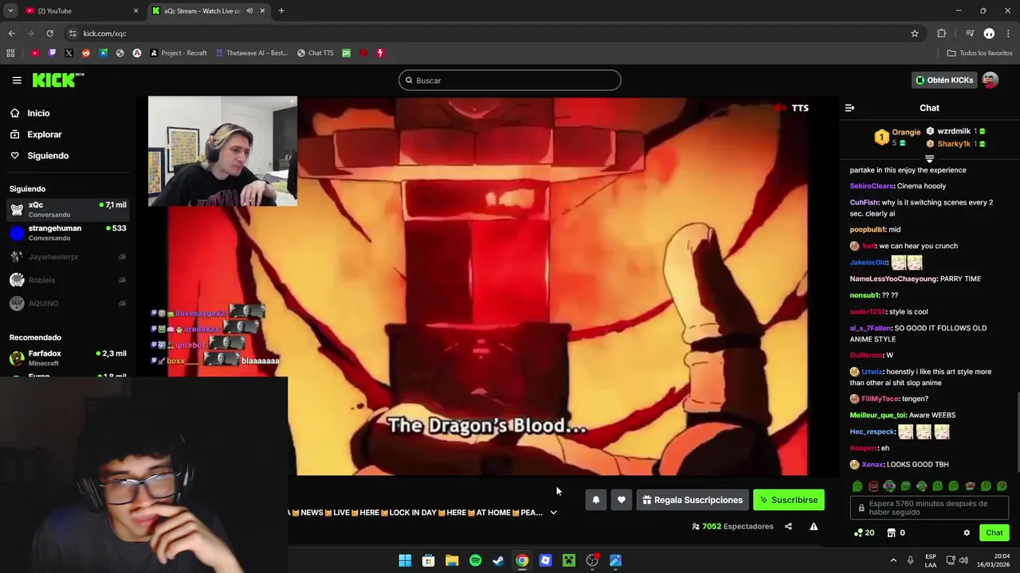Toggle follow heart button
The image size is (1020, 573).
tap(622, 500)
